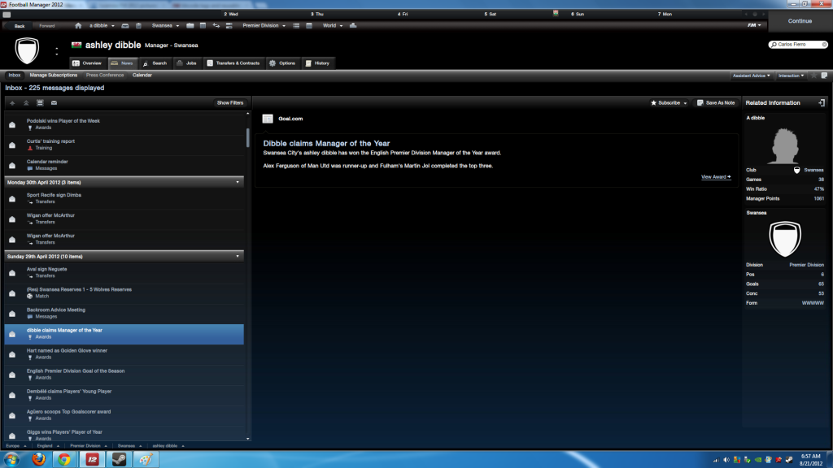Open the Options tab

click(x=282, y=63)
